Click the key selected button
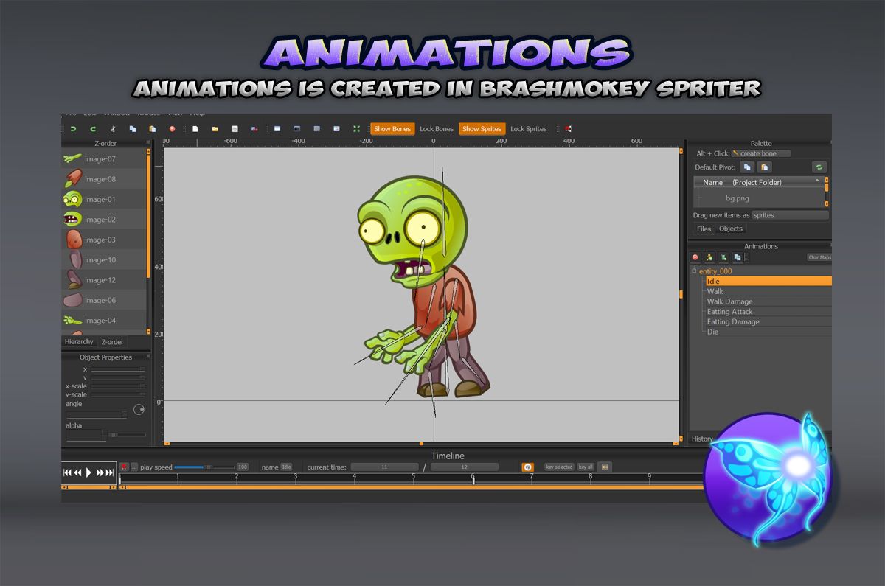The image size is (885, 586). point(559,467)
